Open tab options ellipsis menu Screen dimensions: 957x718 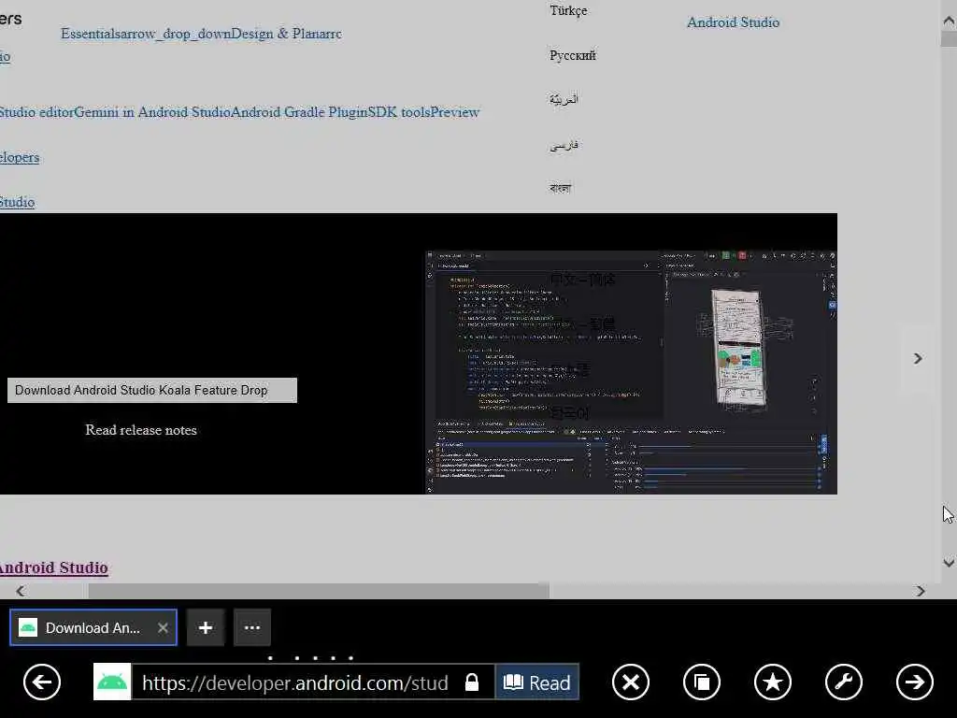[x=252, y=627]
